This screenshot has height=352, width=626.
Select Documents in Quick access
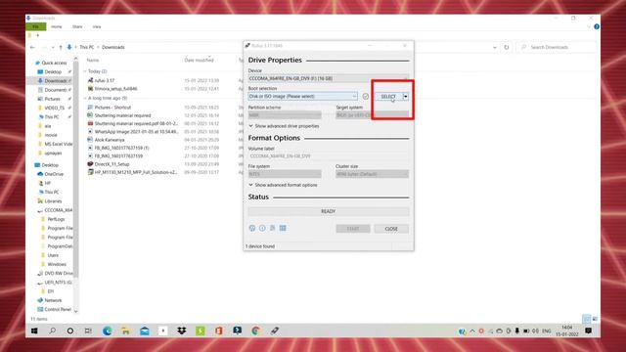[54, 90]
